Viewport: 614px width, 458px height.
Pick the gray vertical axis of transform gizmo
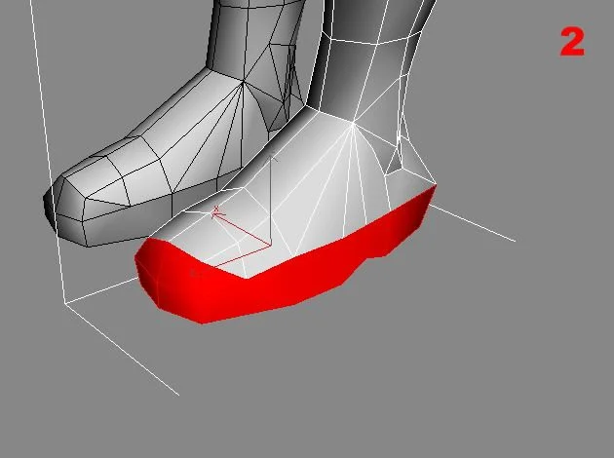coord(270,202)
